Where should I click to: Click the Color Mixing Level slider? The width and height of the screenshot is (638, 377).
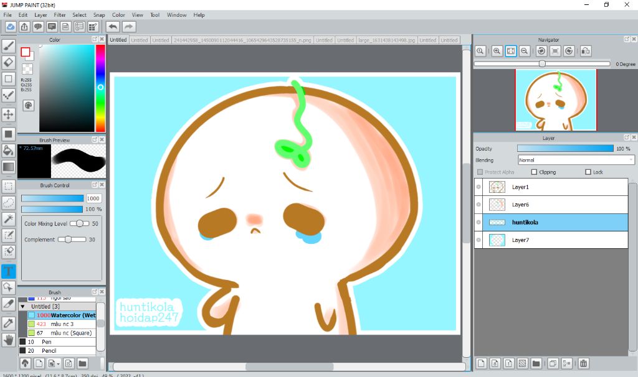click(x=79, y=223)
